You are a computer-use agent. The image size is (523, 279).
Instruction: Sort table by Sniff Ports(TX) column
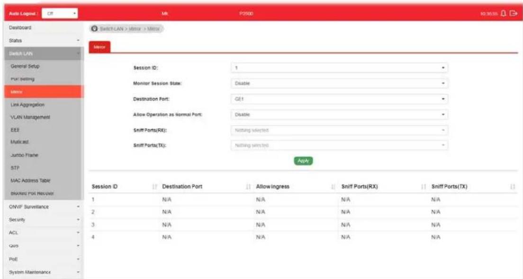(x=513, y=187)
